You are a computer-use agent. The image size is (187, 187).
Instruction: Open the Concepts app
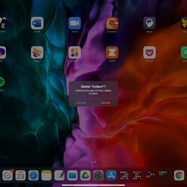coord(112,23)
